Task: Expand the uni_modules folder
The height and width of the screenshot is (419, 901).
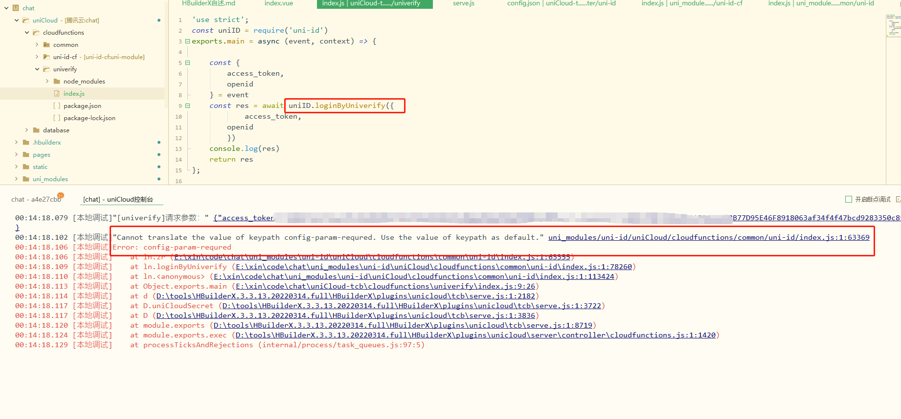Action: coord(16,179)
